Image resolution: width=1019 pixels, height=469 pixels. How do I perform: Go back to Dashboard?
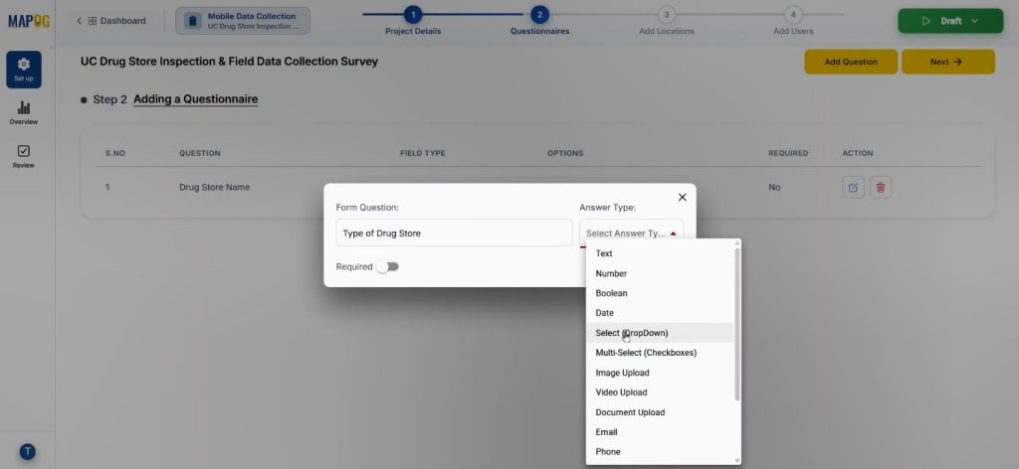(111, 21)
